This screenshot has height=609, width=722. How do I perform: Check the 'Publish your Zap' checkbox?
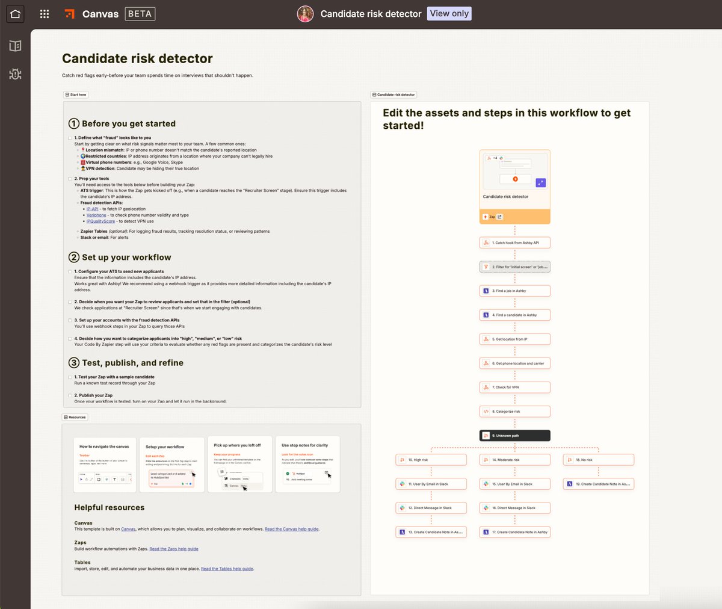70,395
